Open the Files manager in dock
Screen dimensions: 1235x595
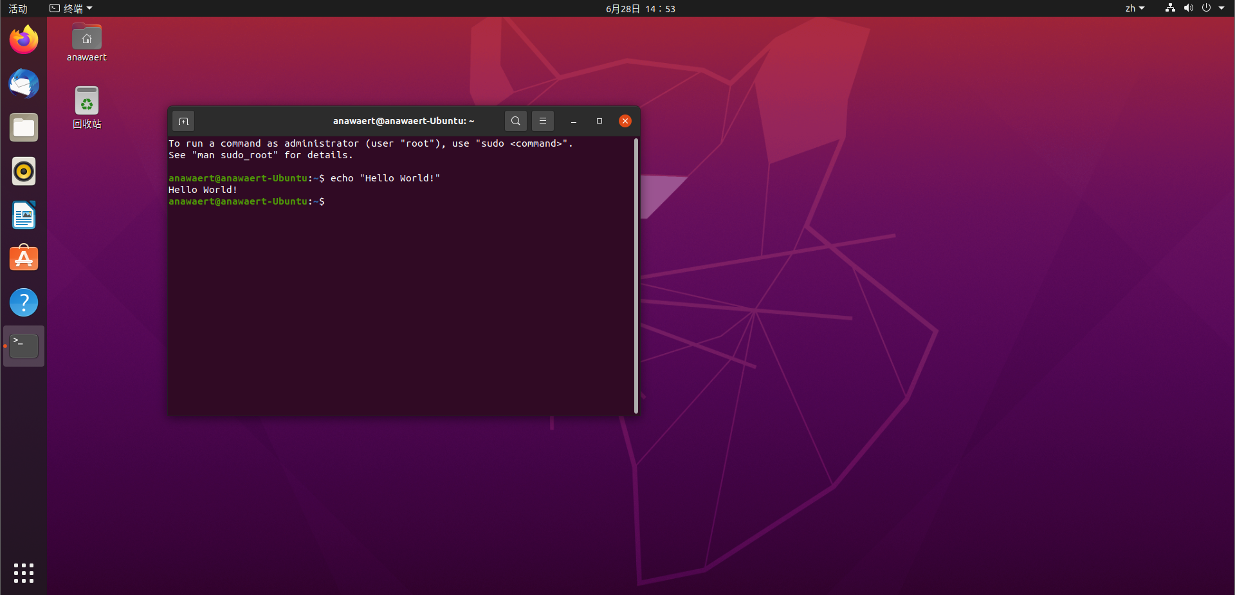pos(24,128)
